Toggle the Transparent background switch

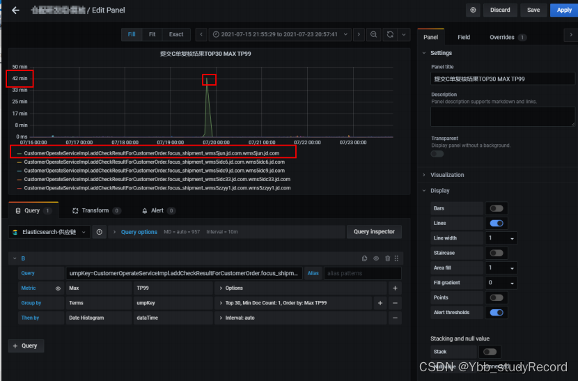pyautogui.click(x=437, y=154)
